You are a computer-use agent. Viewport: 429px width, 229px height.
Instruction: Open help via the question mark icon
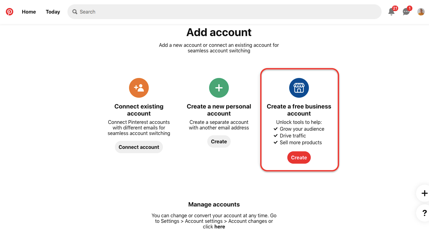point(424,213)
